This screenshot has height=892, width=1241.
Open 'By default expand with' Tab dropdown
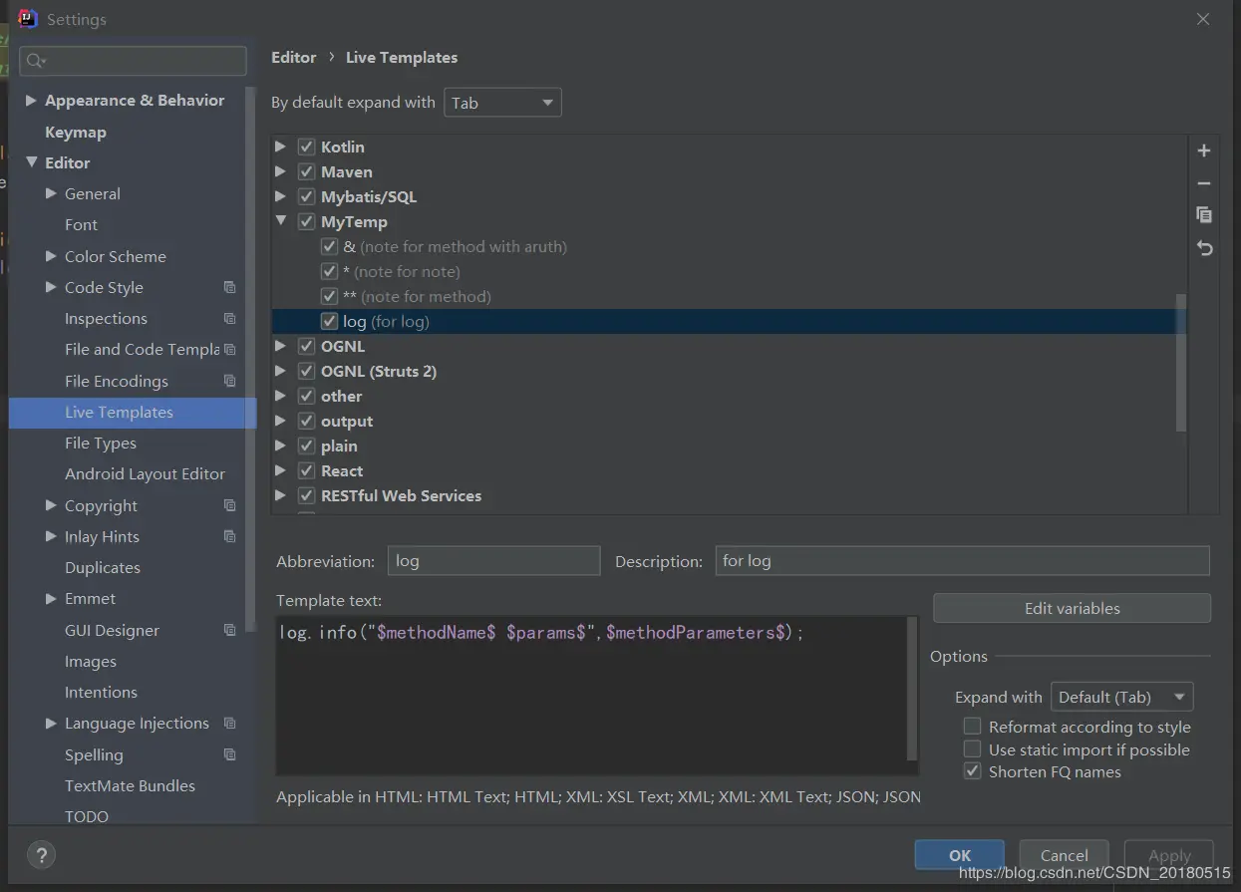tap(502, 103)
